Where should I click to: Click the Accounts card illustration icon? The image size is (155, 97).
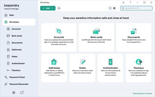pyautogui.click(x=59, y=31)
